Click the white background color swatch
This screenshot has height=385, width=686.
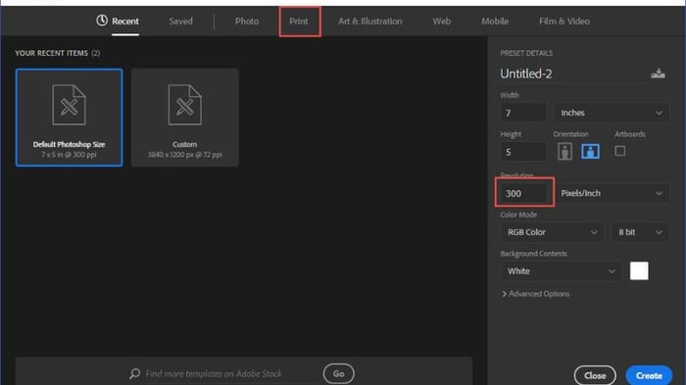coord(639,270)
